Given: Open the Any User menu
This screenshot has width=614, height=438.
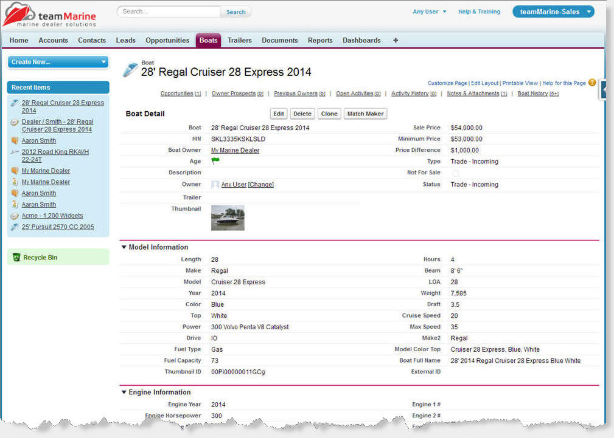Looking at the screenshot, I should pos(430,12).
